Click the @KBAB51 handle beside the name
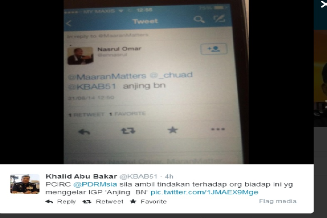The height and width of the screenshot is (218, 327). pos(138,177)
